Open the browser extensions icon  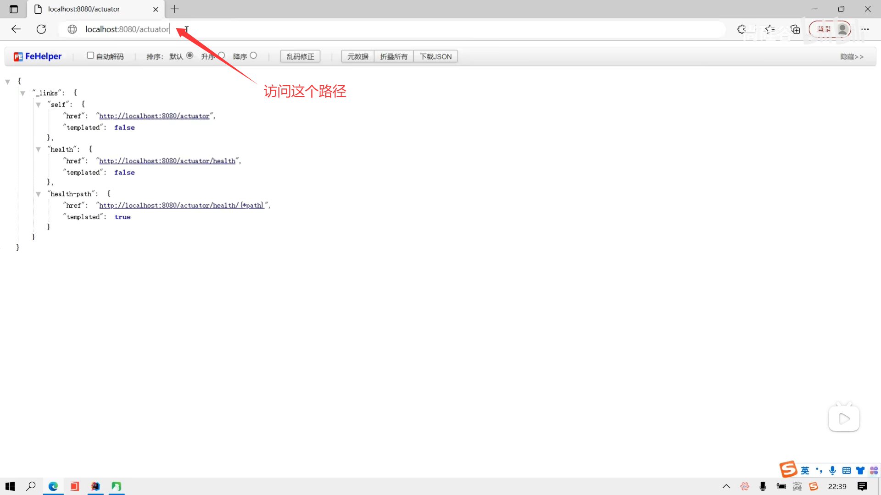[x=742, y=29]
